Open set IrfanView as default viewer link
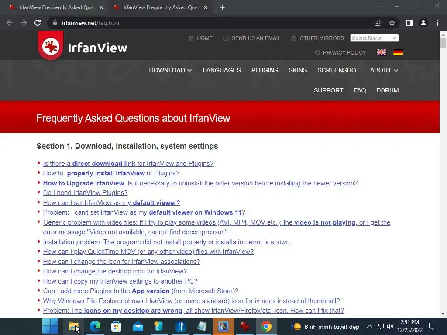 (x=111, y=203)
